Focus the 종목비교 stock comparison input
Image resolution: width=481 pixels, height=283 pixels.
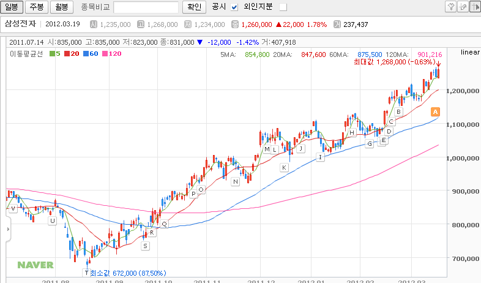[x=146, y=7]
